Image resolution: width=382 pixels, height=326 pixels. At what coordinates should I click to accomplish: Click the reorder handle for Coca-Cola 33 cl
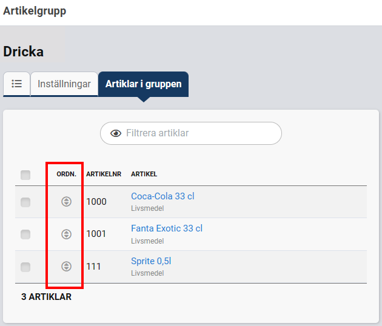pos(67,202)
